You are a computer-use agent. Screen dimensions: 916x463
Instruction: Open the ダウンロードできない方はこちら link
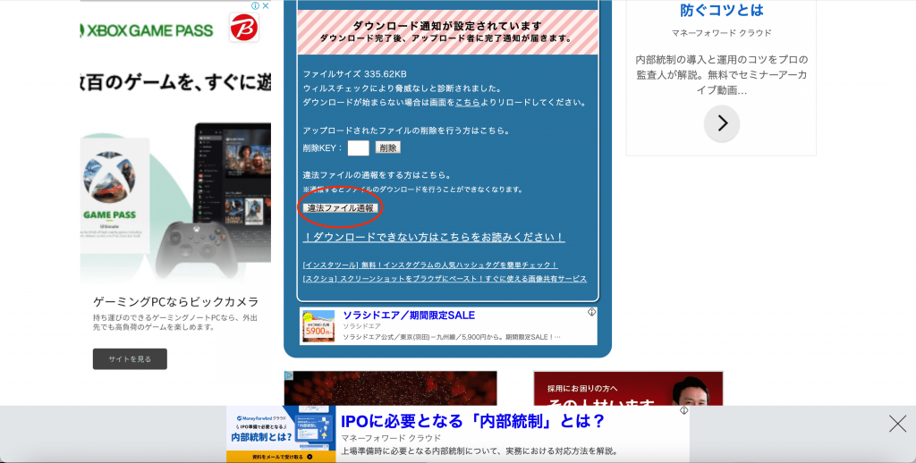(434, 237)
